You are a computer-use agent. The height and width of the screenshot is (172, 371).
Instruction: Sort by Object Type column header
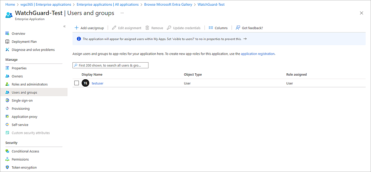click(193, 74)
